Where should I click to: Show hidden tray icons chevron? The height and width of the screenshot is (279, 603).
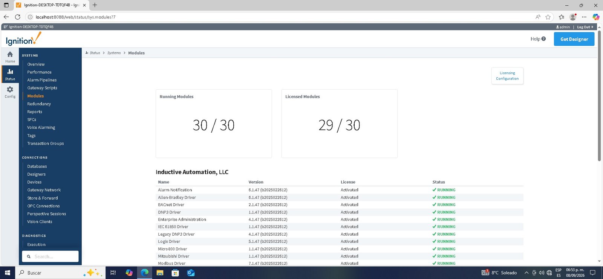point(526,273)
